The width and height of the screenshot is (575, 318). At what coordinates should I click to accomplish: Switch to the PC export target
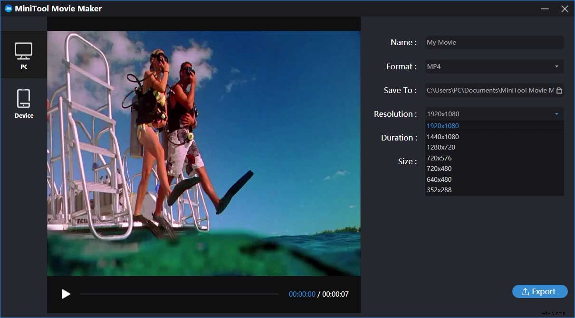[24, 55]
